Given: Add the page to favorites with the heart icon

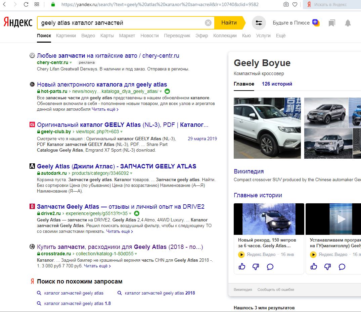Looking at the screenshot, I should coord(295,4).
